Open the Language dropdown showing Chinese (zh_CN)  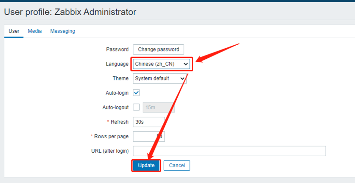pos(162,64)
